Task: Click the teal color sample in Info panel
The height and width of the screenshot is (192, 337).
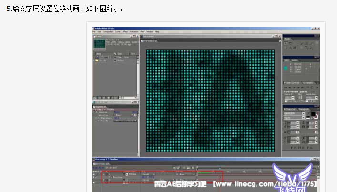Action: [x=286, y=68]
